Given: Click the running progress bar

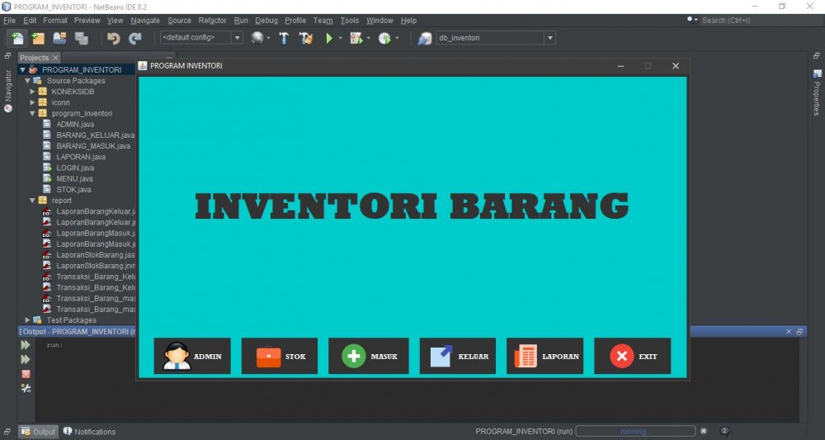Looking at the screenshot, I should (635, 431).
